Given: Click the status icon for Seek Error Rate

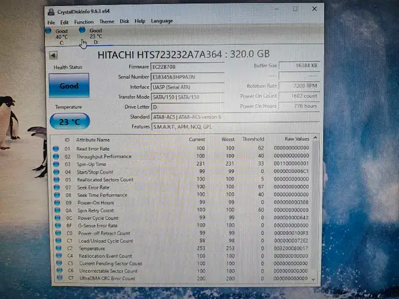Looking at the screenshot, I should click(x=57, y=187).
